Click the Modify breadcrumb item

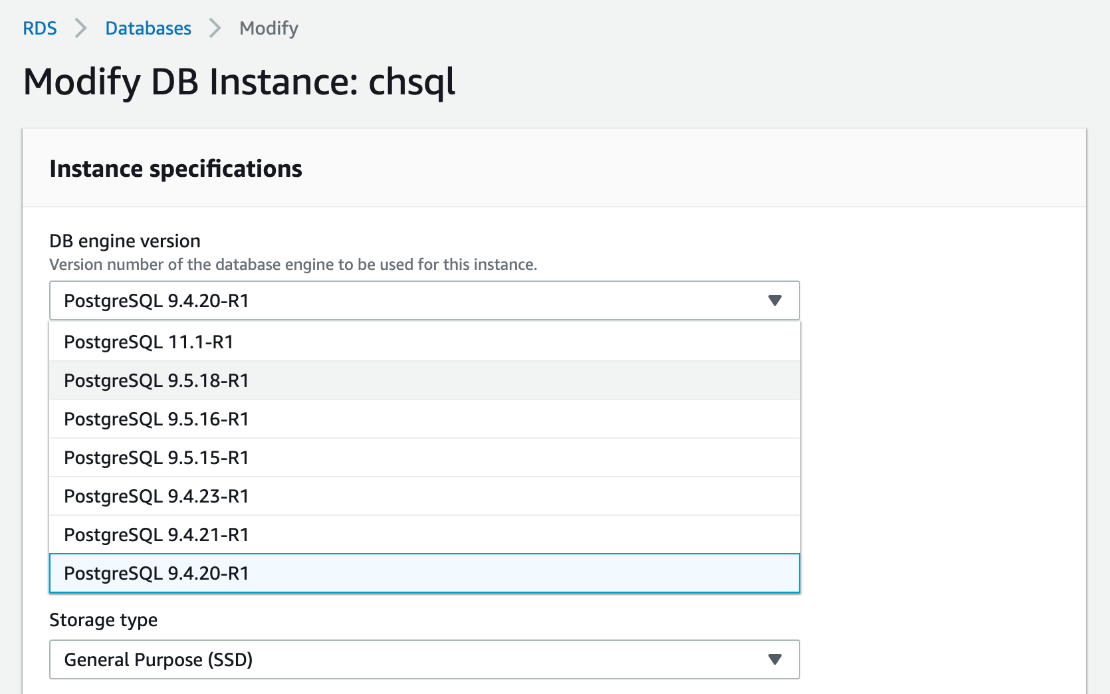point(269,29)
